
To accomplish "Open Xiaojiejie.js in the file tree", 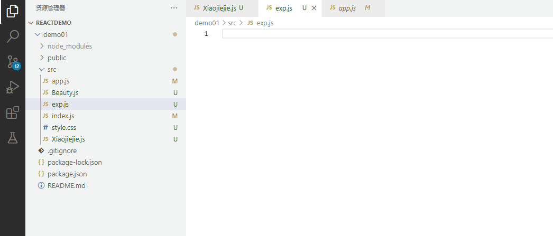I will coord(106,139).
